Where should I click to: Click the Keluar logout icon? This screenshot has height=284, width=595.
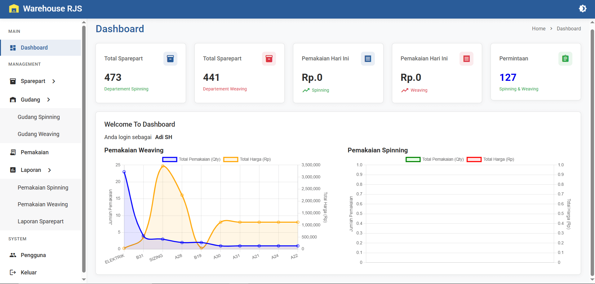(13, 273)
